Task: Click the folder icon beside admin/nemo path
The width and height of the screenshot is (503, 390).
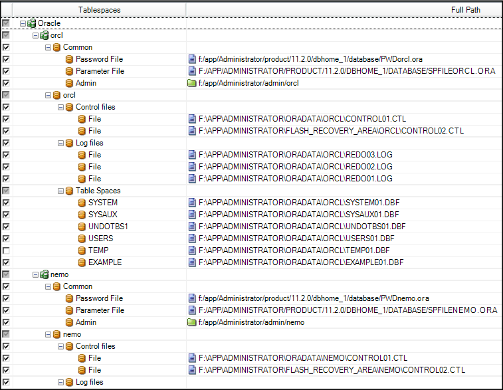Action: click(192, 322)
